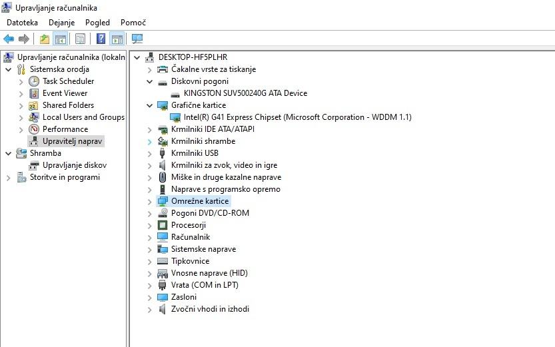Expand Omrežne kartice
Image resolution: width=555 pixels, height=347 pixels.
150,202
